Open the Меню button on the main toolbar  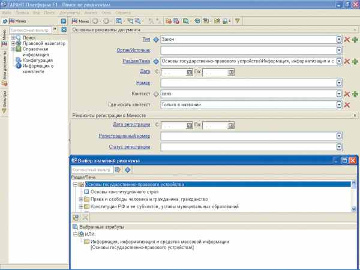80,22
